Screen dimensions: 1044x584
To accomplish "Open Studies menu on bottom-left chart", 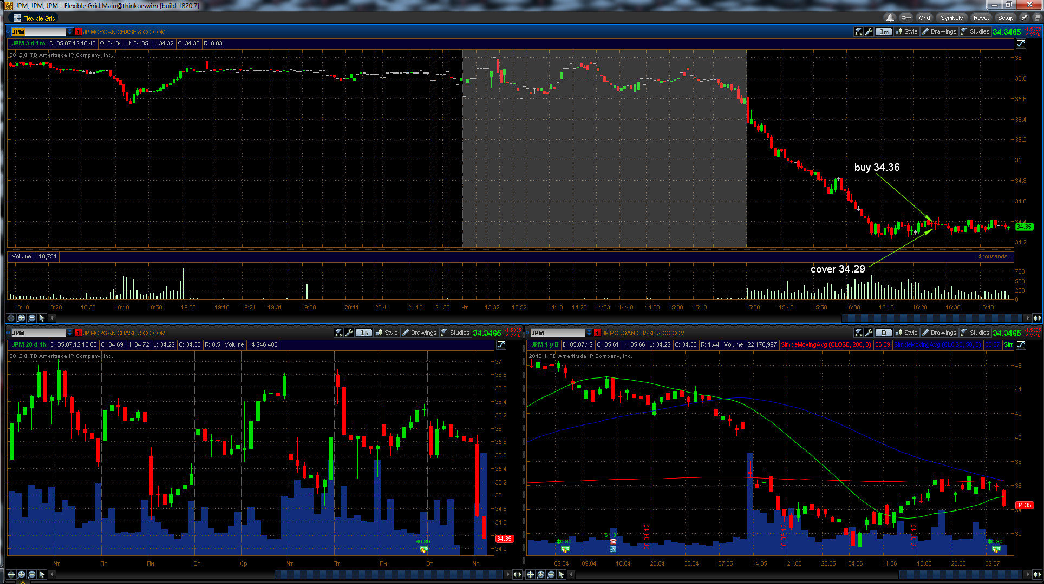I will [455, 333].
